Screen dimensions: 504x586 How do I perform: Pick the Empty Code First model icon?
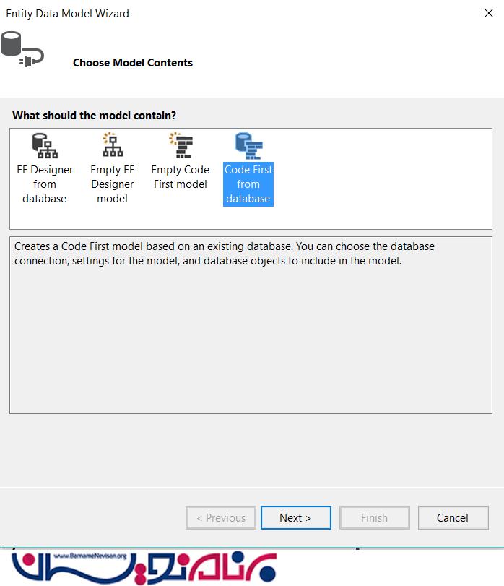181,145
